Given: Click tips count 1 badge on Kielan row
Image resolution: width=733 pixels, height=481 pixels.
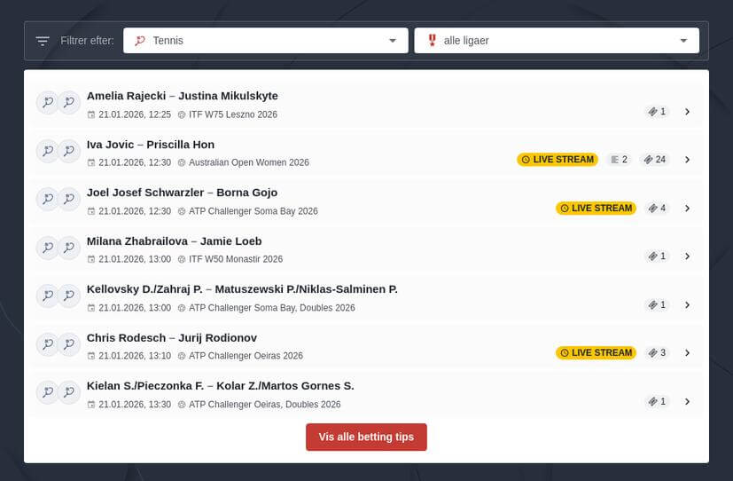Looking at the screenshot, I should tap(657, 401).
